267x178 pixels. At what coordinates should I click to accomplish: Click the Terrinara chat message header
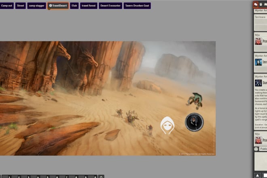pyautogui.click(x=260, y=17)
